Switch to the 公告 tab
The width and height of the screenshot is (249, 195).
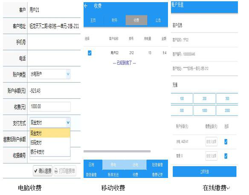[x=158, y=20]
